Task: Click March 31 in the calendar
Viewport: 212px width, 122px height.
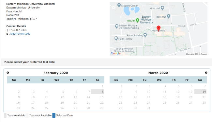Action: point(148,108)
